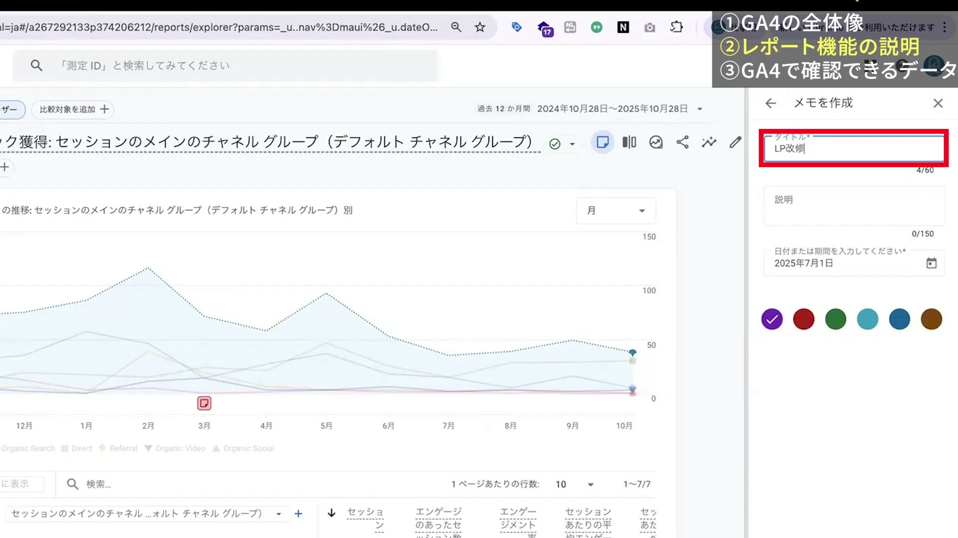Click the エンゲージのあったセッション数 column header
The image size is (958, 538).
[x=439, y=522]
